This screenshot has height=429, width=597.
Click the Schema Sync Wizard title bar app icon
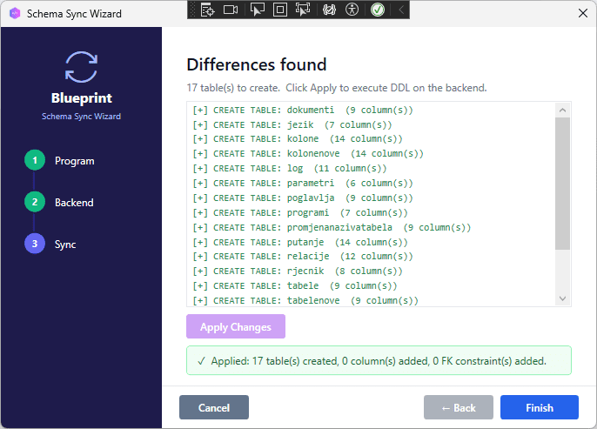[x=14, y=14]
